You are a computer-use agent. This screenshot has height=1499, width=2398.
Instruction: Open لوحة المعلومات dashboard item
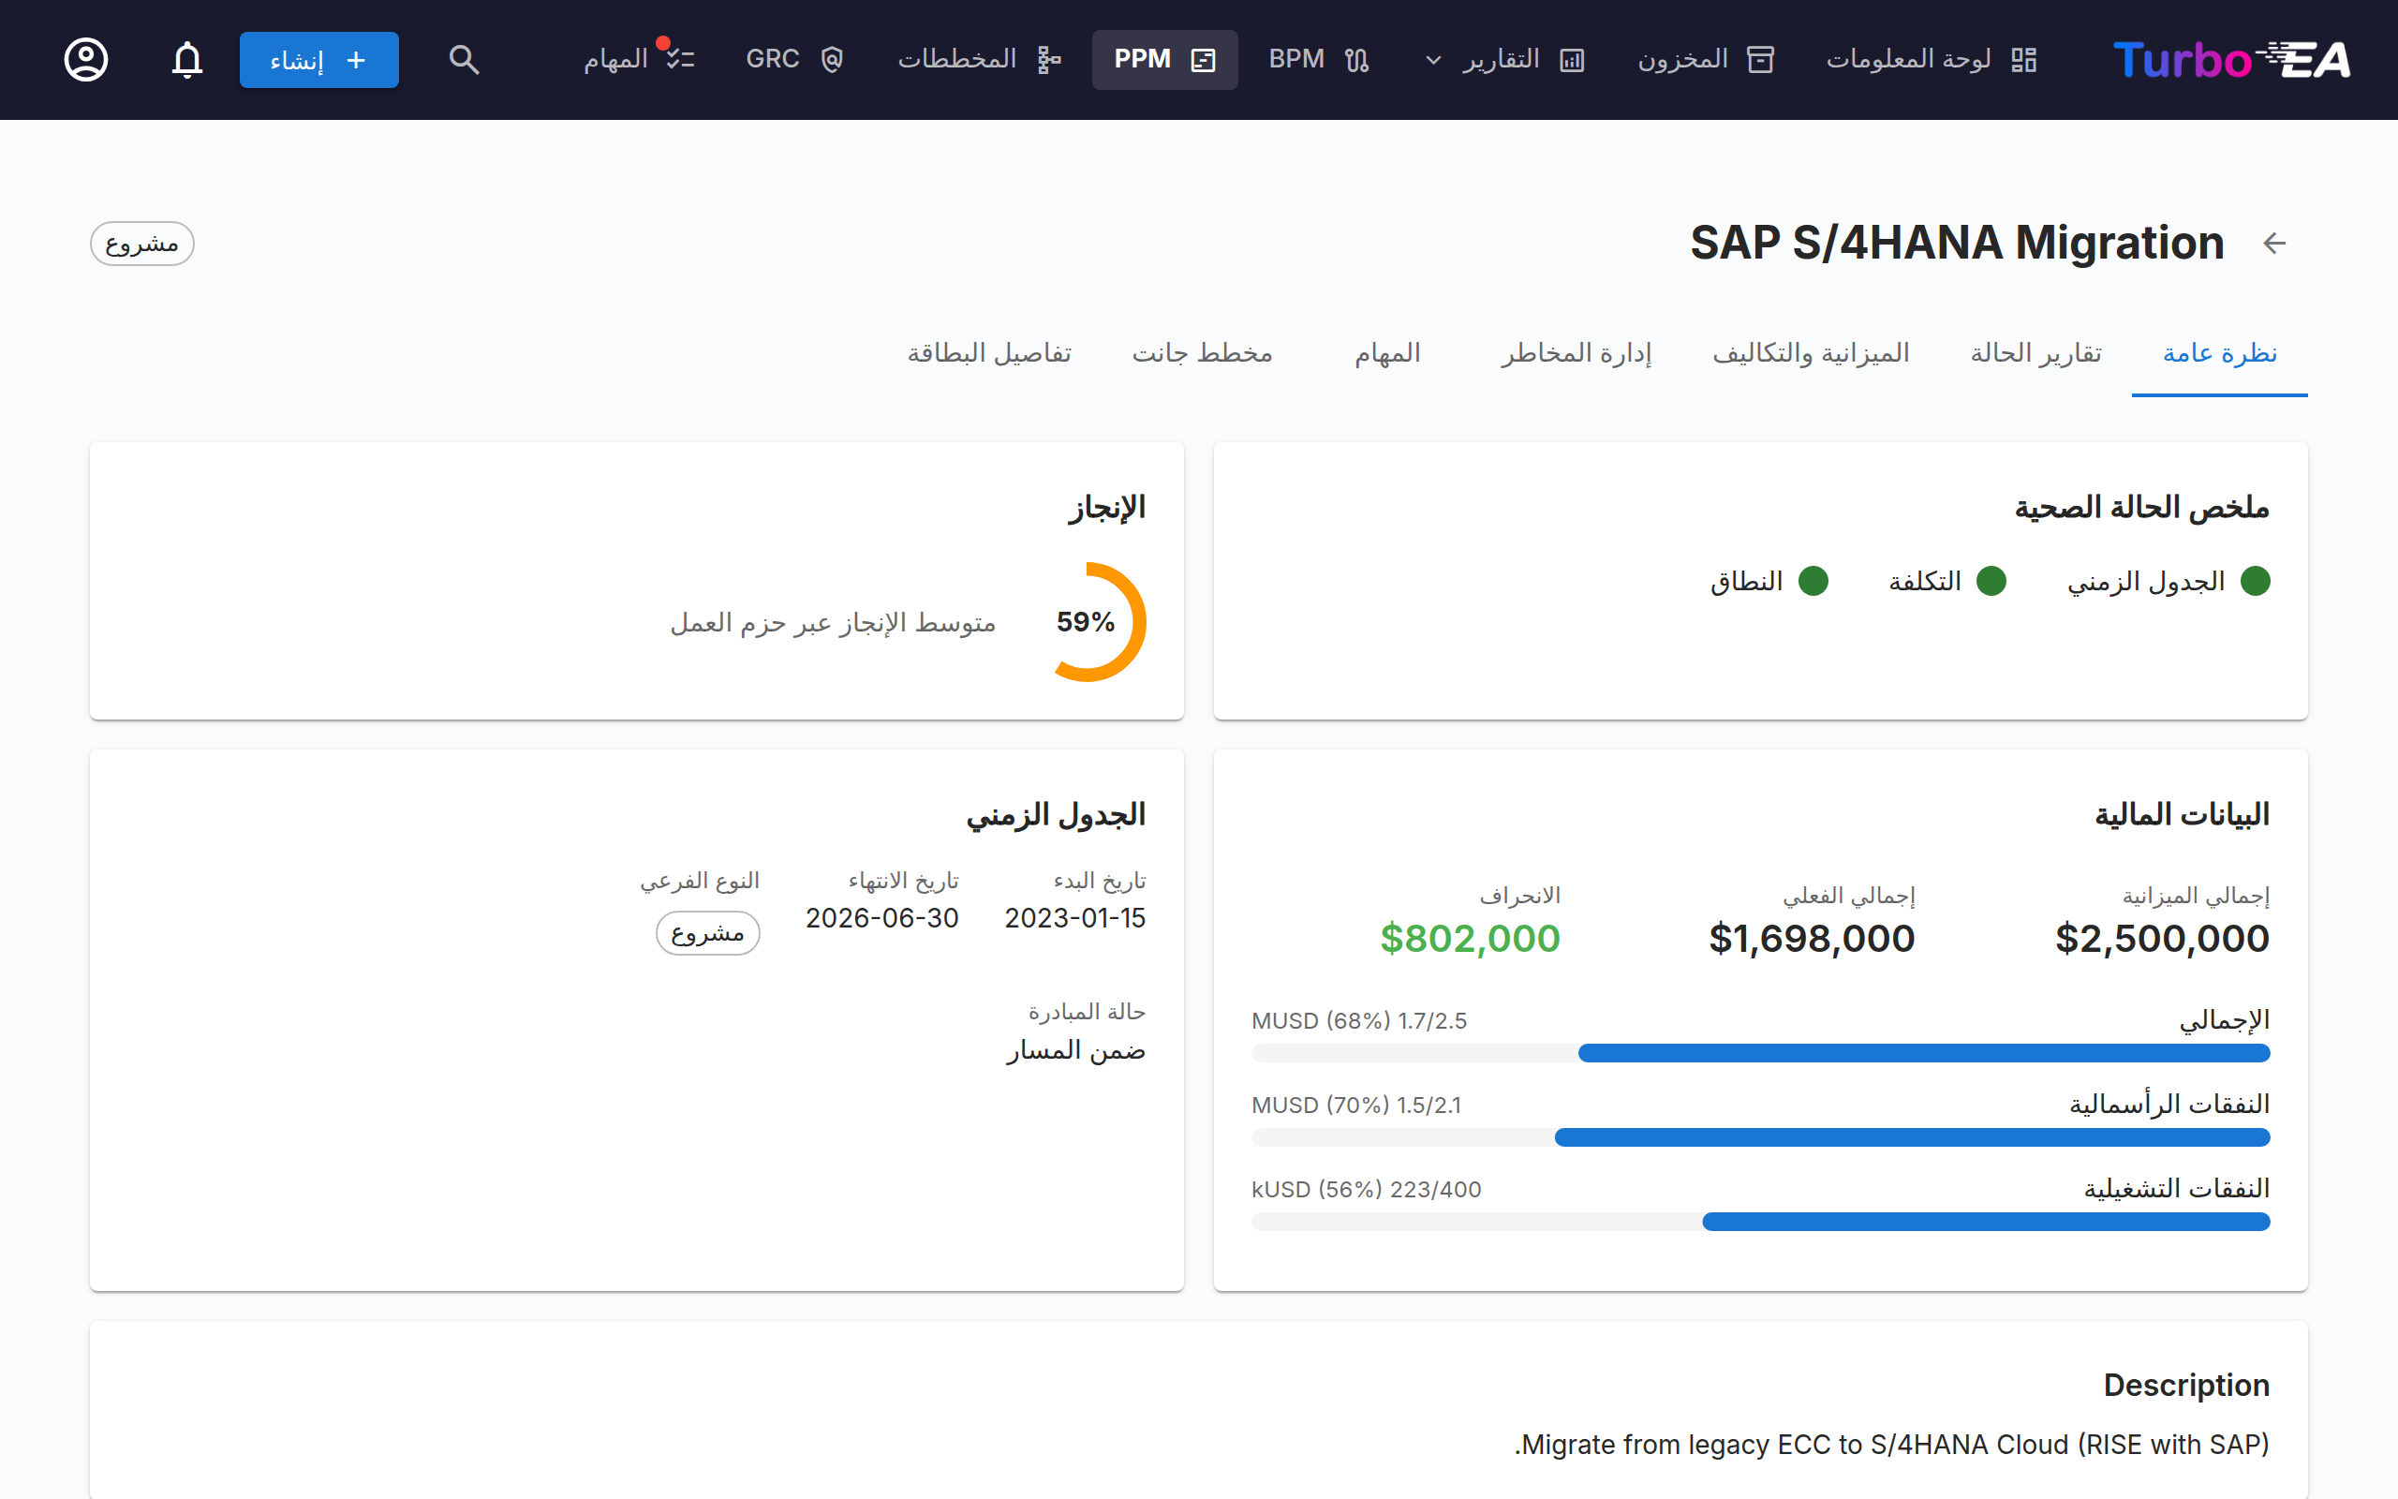point(1931,59)
